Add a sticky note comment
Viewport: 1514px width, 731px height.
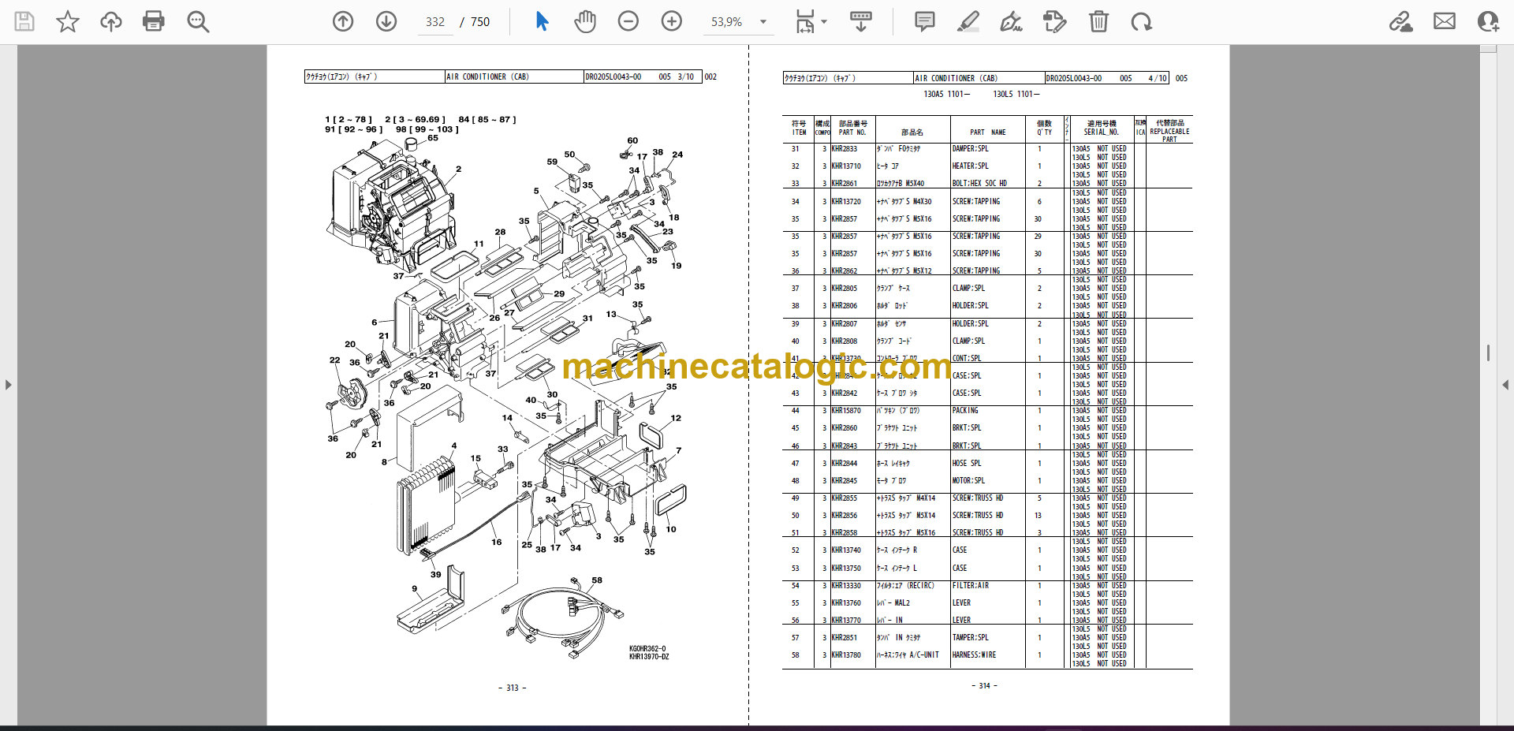(925, 21)
